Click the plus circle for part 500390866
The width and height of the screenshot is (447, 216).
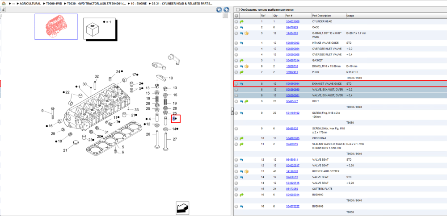point(236,54)
